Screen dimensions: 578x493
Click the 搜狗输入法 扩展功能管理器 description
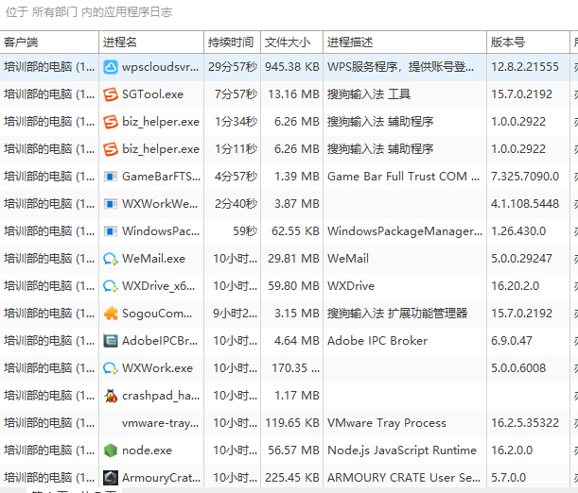tap(397, 314)
